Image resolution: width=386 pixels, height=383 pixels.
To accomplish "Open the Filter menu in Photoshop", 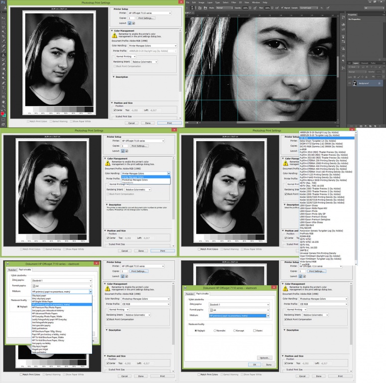I will click(x=234, y=2).
